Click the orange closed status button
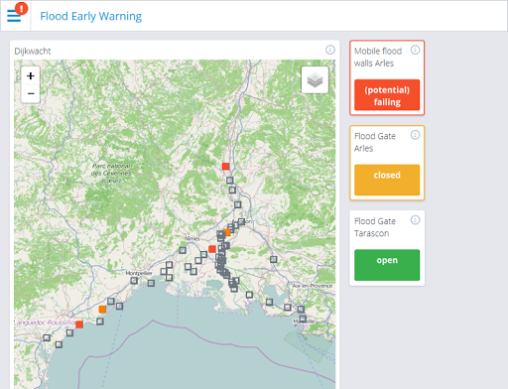The height and width of the screenshot is (389, 508). tap(387, 180)
